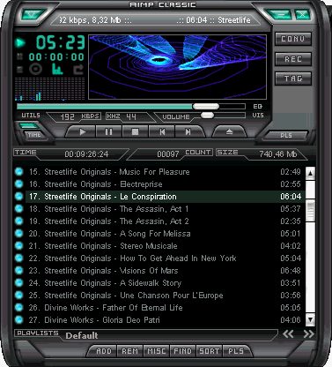Select track 15 Music For Pleasure
332x367 pixels.
click(166, 172)
